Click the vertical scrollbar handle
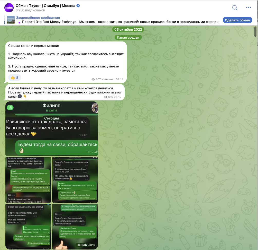This screenshot has height=250, width=258. pyautogui.click(x=255, y=31)
